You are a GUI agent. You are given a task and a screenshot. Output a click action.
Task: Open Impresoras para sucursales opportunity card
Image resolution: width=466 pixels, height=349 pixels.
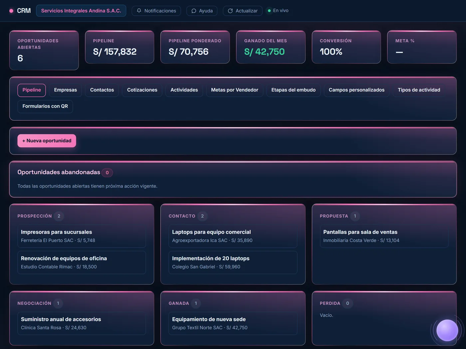point(82,236)
